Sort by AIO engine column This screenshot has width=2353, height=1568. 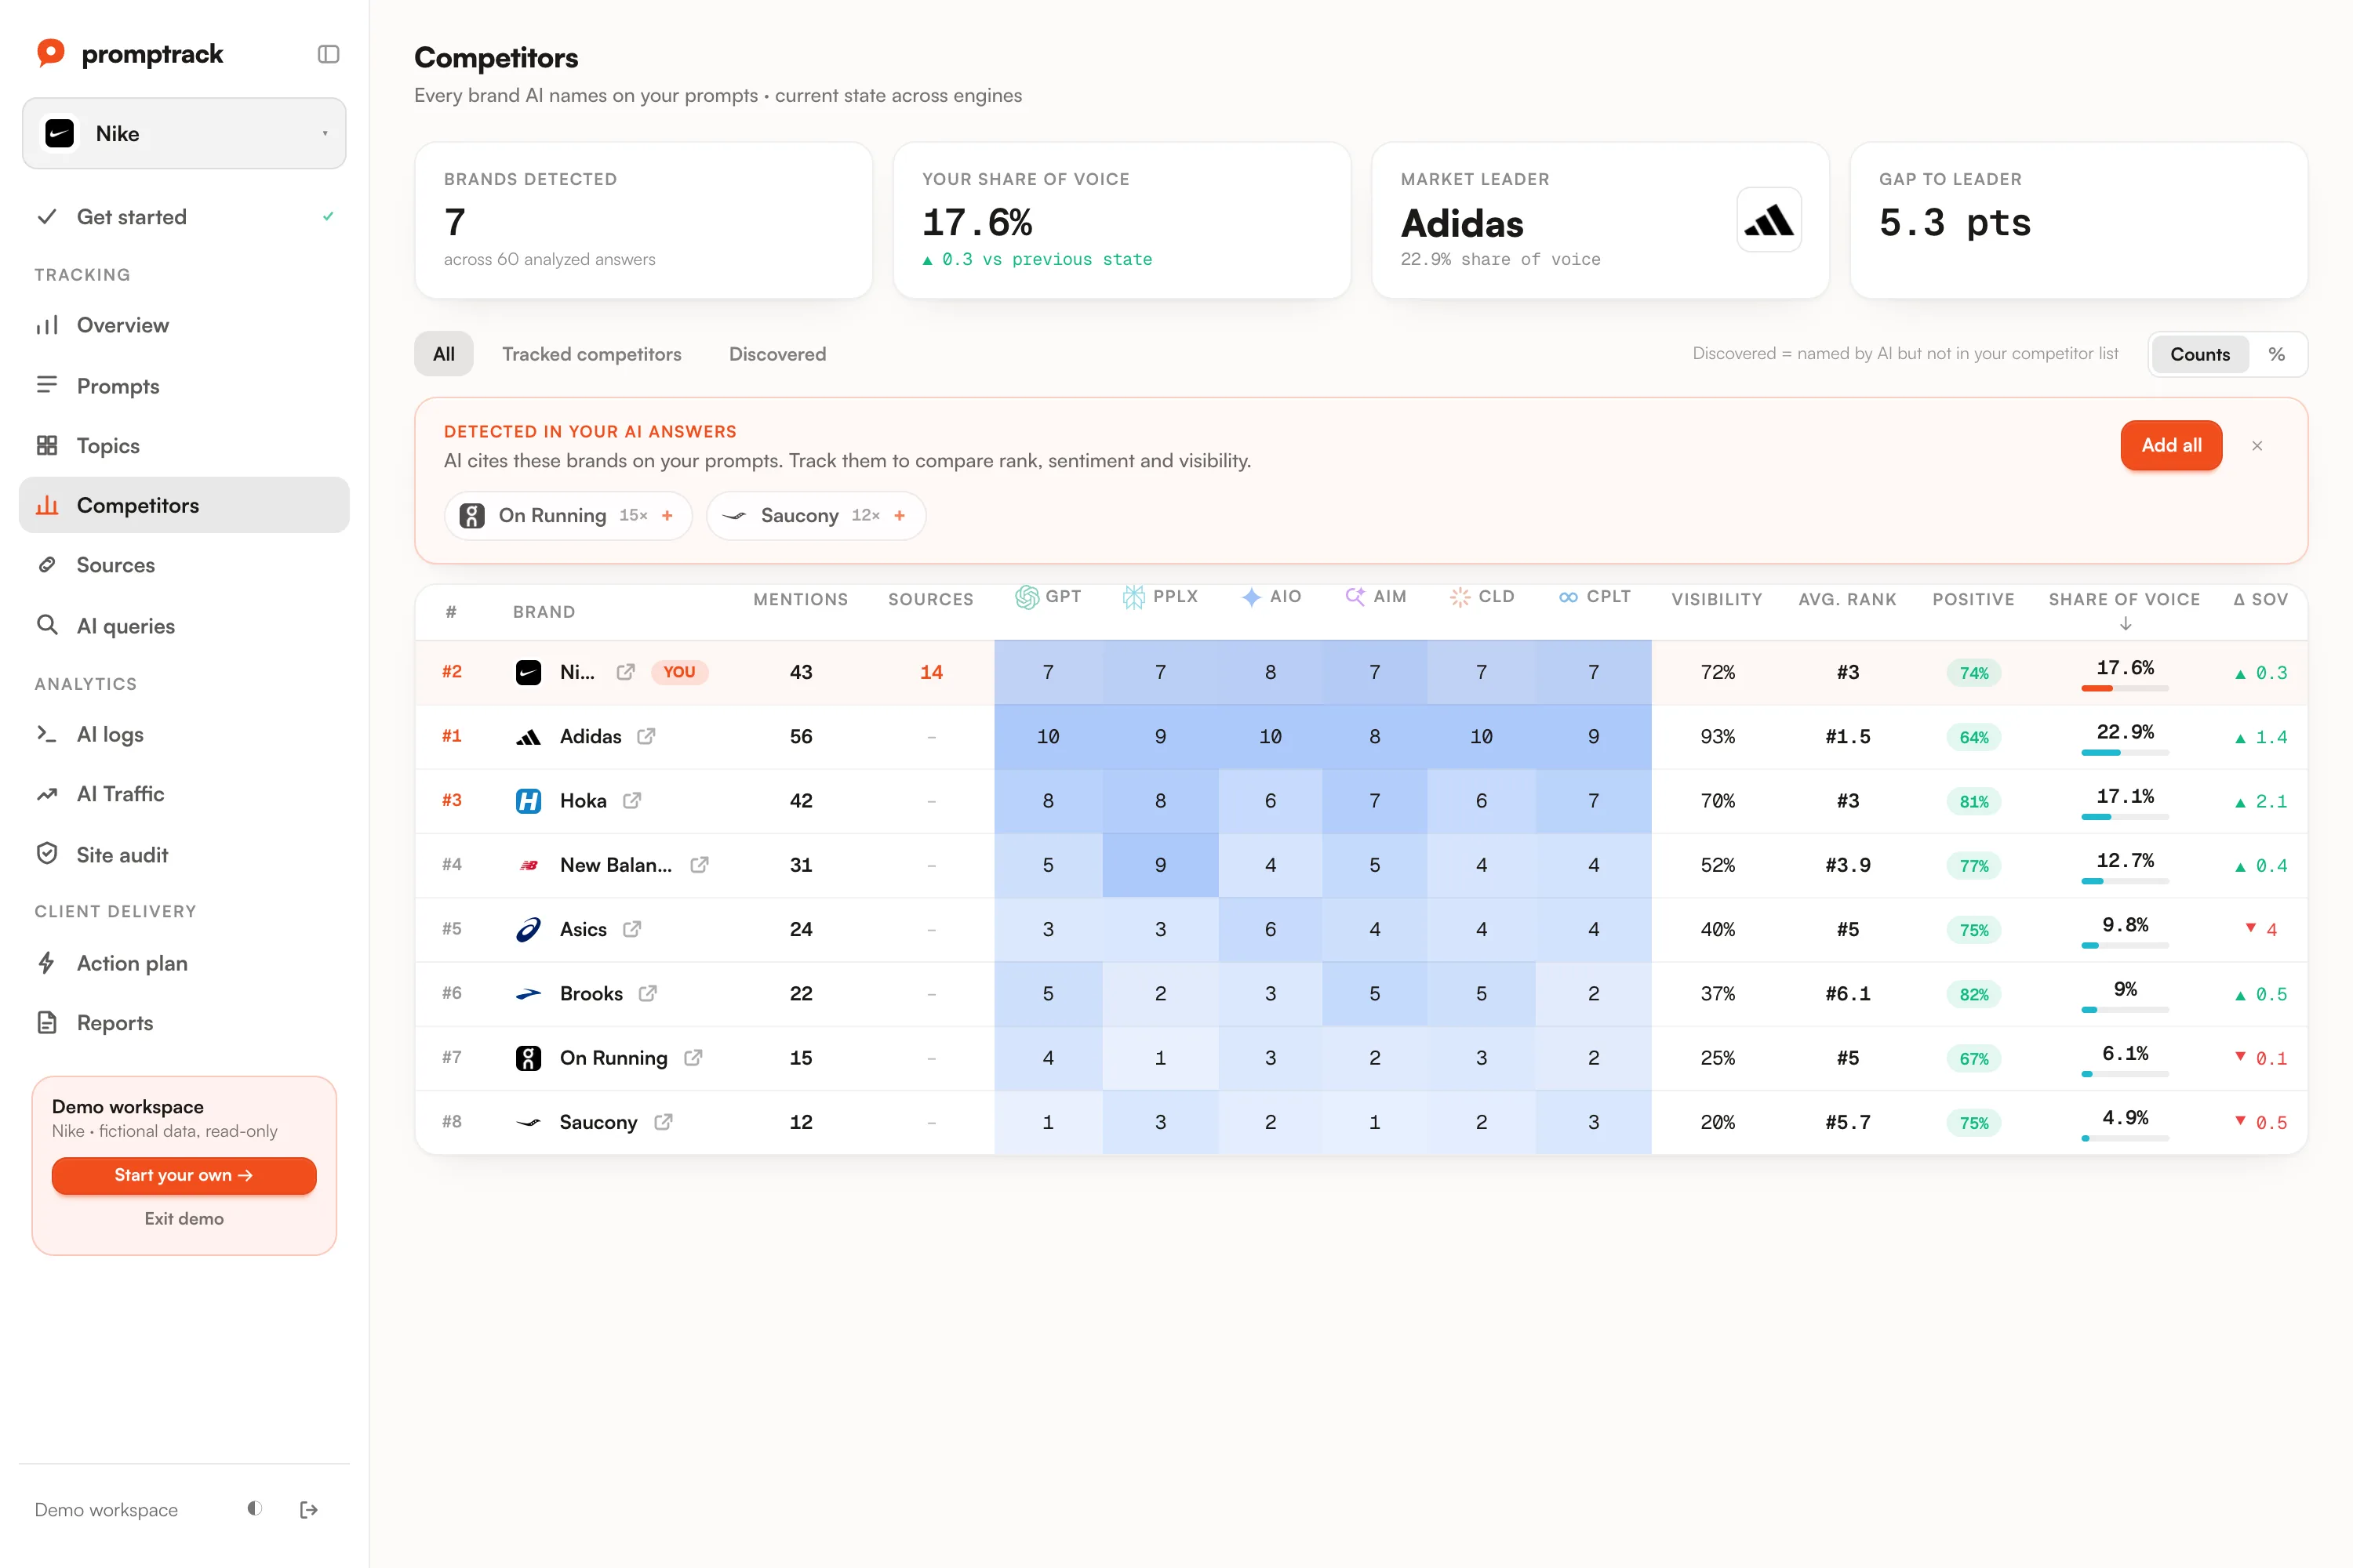[x=1271, y=597]
